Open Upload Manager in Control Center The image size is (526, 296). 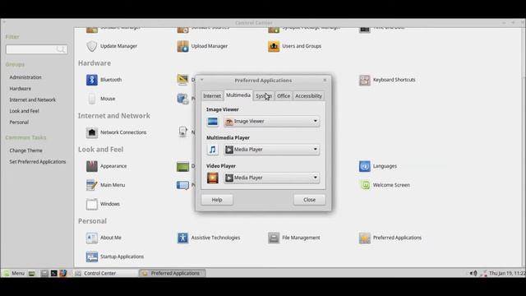point(202,46)
